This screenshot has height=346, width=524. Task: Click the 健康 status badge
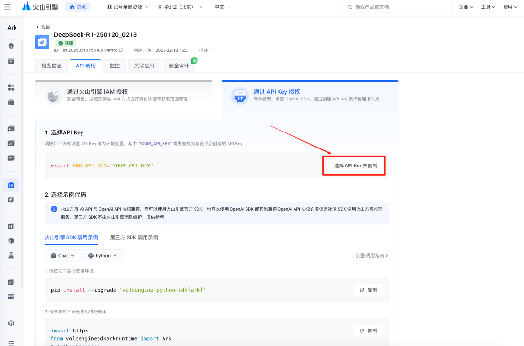pyautogui.click(x=66, y=43)
